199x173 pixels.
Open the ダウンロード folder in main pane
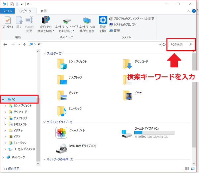coord(136,64)
